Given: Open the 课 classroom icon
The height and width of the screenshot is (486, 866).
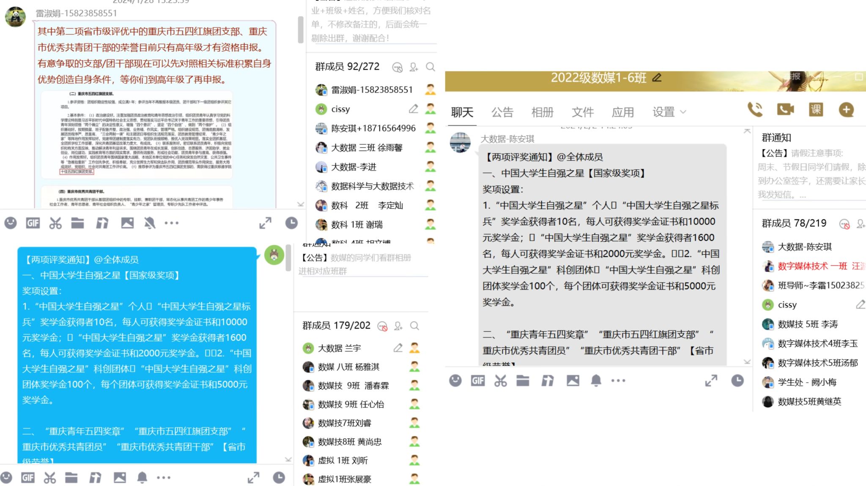Looking at the screenshot, I should 816,110.
